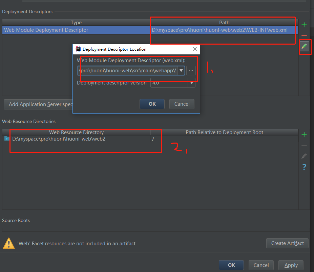Click folder icon of web2 resource directory
The height and width of the screenshot is (272, 314).
7,139
